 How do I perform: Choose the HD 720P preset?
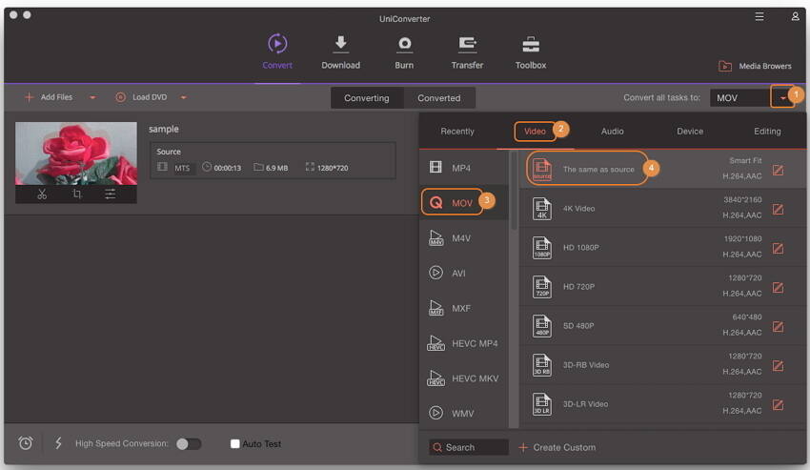coord(661,286)
